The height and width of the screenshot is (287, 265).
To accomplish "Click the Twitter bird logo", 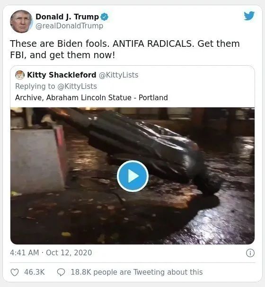I will [249, 16].
